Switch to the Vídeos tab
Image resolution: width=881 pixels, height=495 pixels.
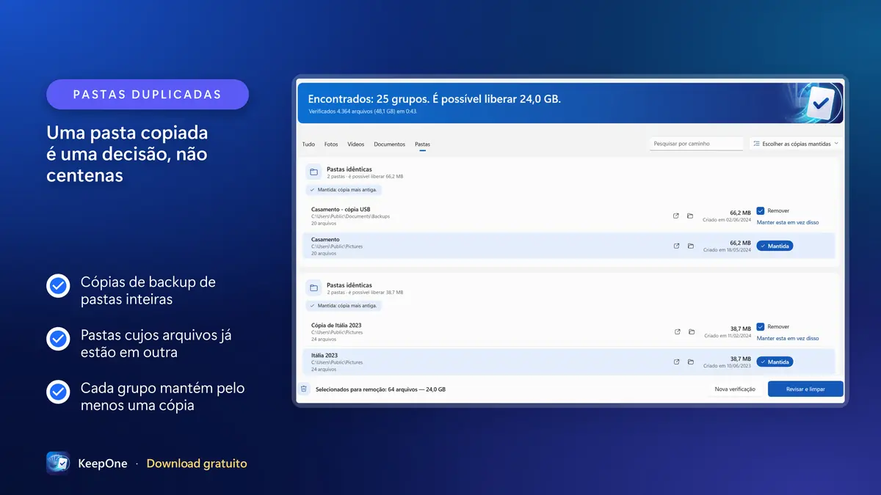(355, 144)
